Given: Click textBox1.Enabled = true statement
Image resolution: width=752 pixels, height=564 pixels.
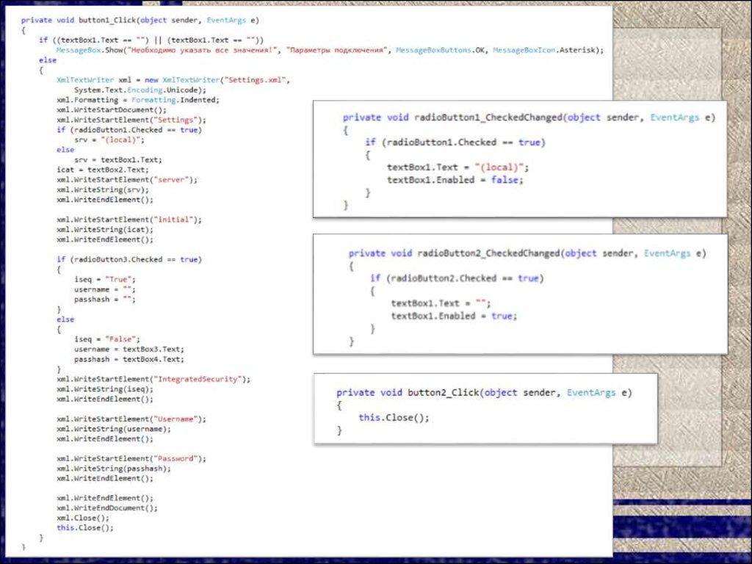Looking at the screenshot, I should click(454, 315).
